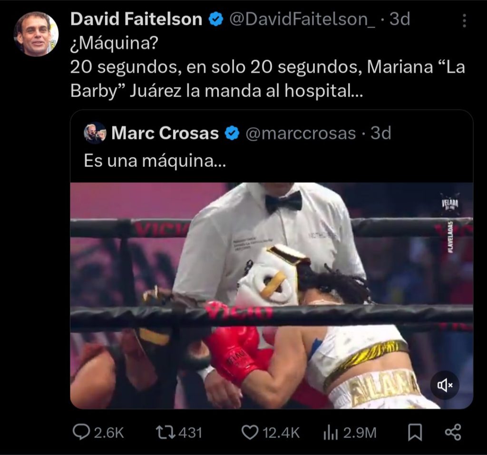Open the @marccrosas handle

point(301,134)
